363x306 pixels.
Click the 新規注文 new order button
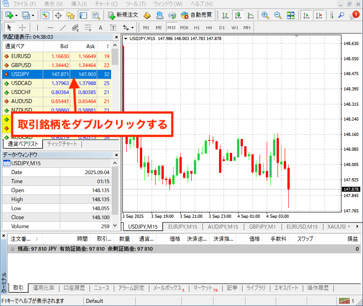click(123, 15)
